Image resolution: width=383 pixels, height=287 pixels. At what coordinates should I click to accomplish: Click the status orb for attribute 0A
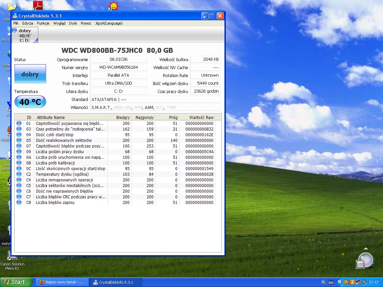pyautogui.click(x=19, y=157)
